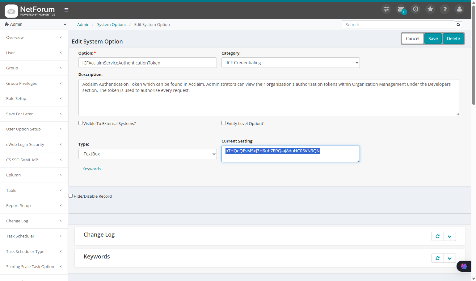Open the recent history clock icon
476x281 pixels.
pos(416,9)
